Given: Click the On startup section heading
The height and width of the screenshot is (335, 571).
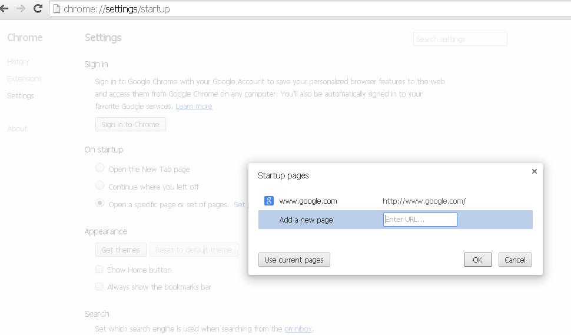Looking at the screenshot, I should pos(104,150).
